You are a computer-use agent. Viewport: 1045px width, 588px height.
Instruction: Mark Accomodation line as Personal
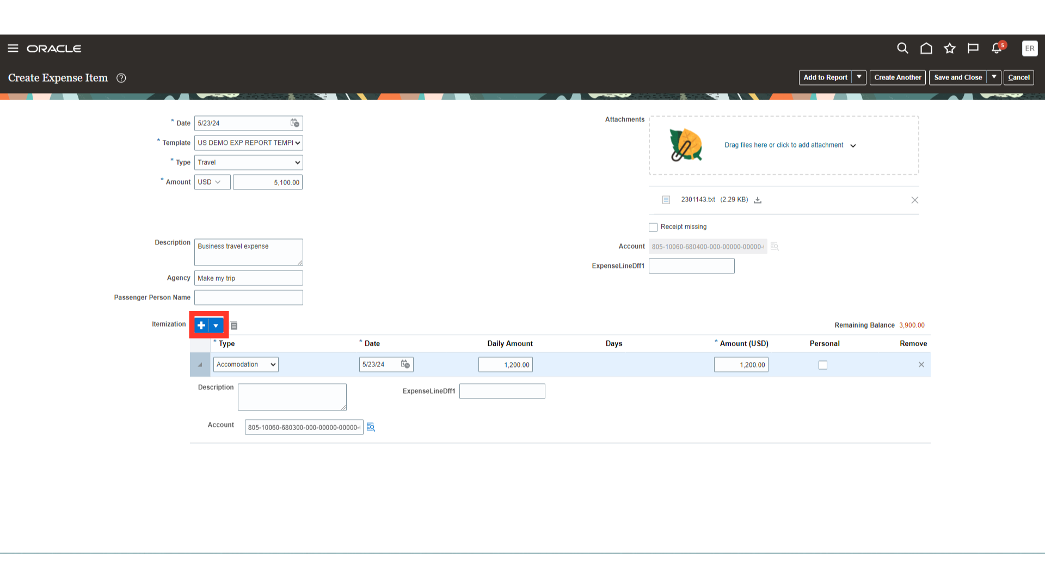click(x=823, y=365)
